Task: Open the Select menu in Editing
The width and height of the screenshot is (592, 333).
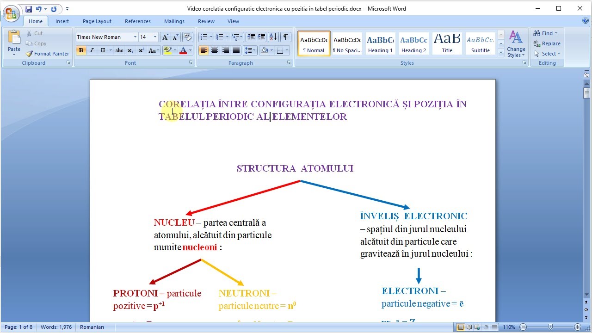Action: coord(547,54)
